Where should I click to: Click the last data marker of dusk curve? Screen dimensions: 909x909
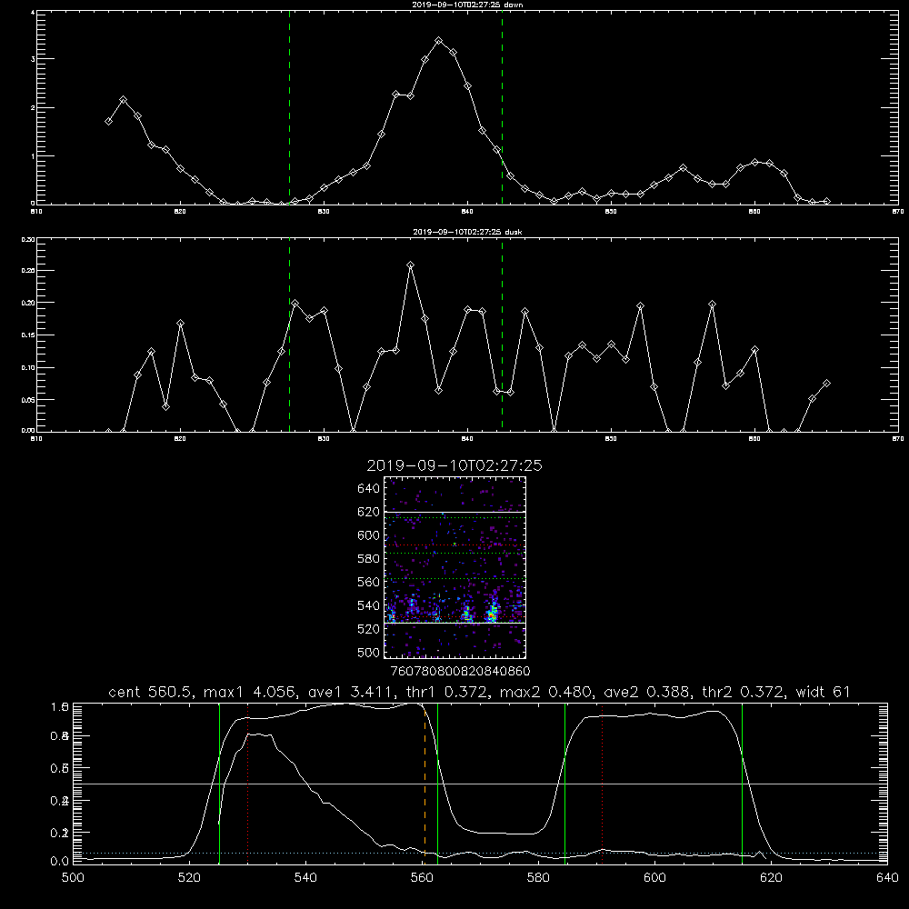pos(826,384)
